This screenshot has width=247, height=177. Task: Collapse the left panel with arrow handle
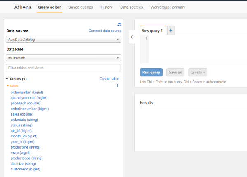pyautogui.click(x=132, y=37)
